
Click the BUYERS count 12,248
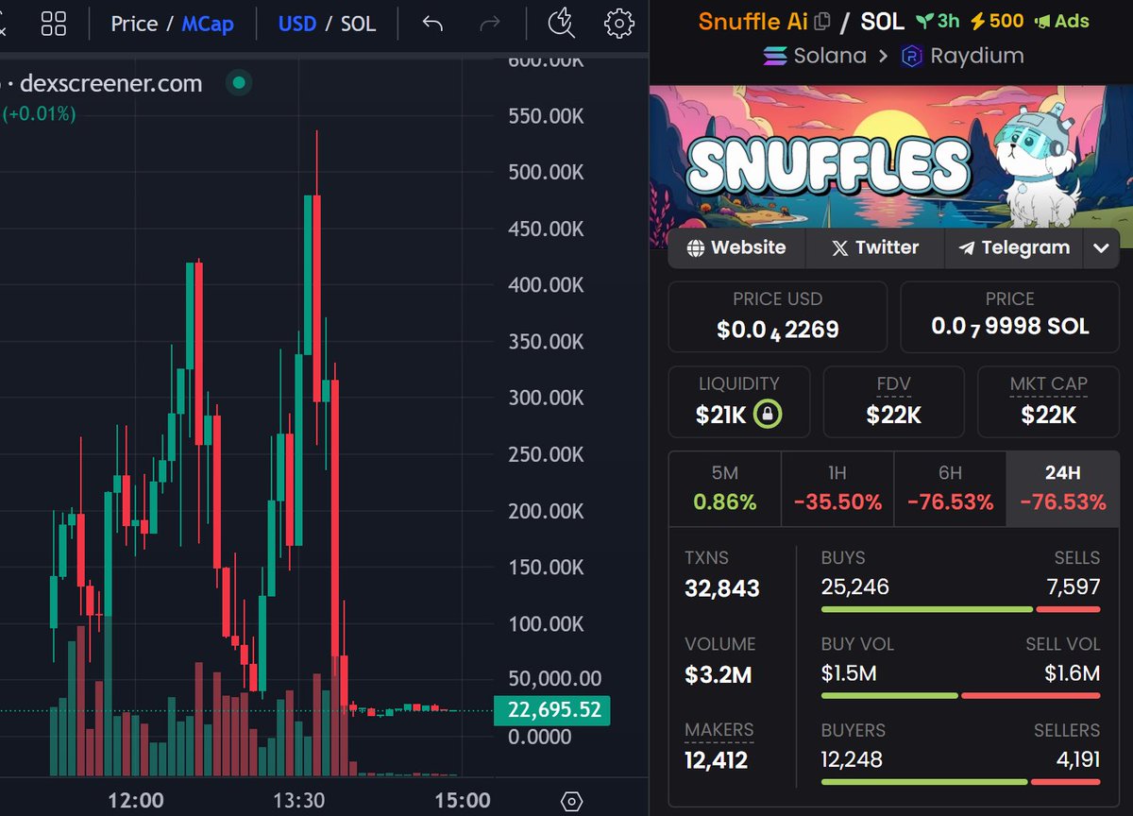tap(853, 759)
